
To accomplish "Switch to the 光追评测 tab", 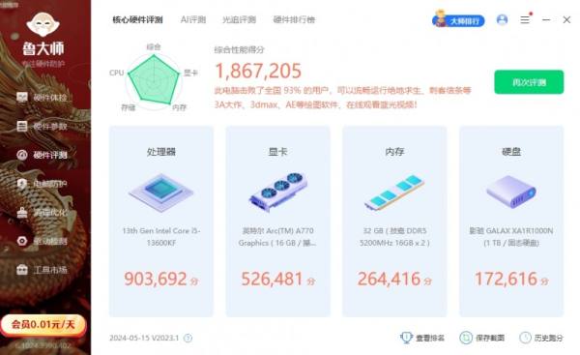I will (x=239, y=19).
